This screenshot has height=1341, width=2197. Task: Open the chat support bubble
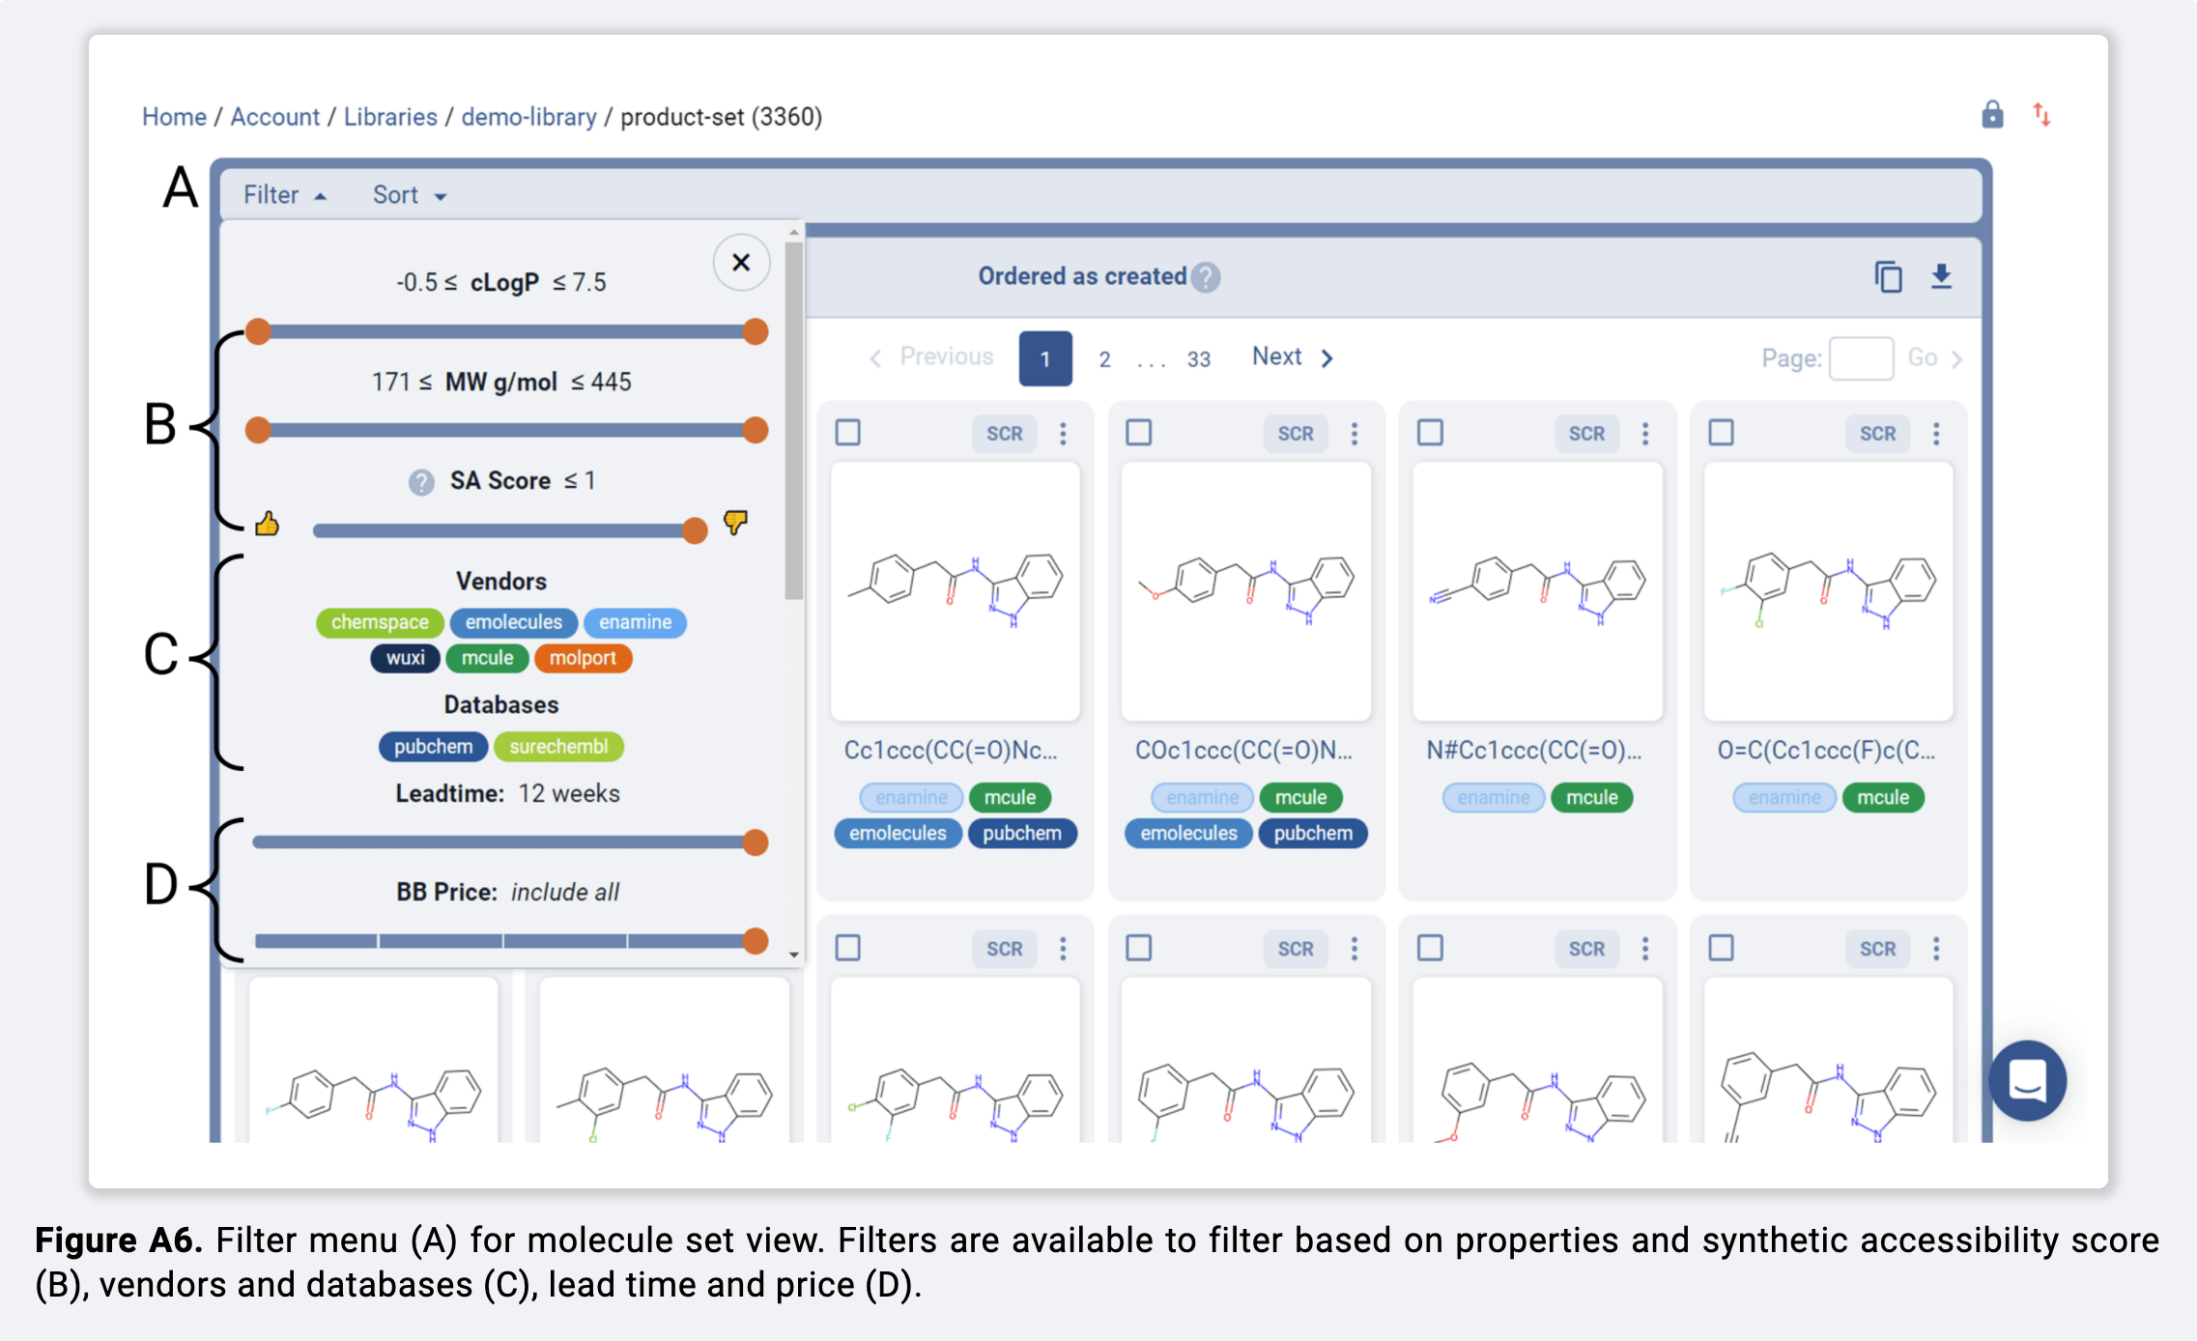(2027, 1080)
